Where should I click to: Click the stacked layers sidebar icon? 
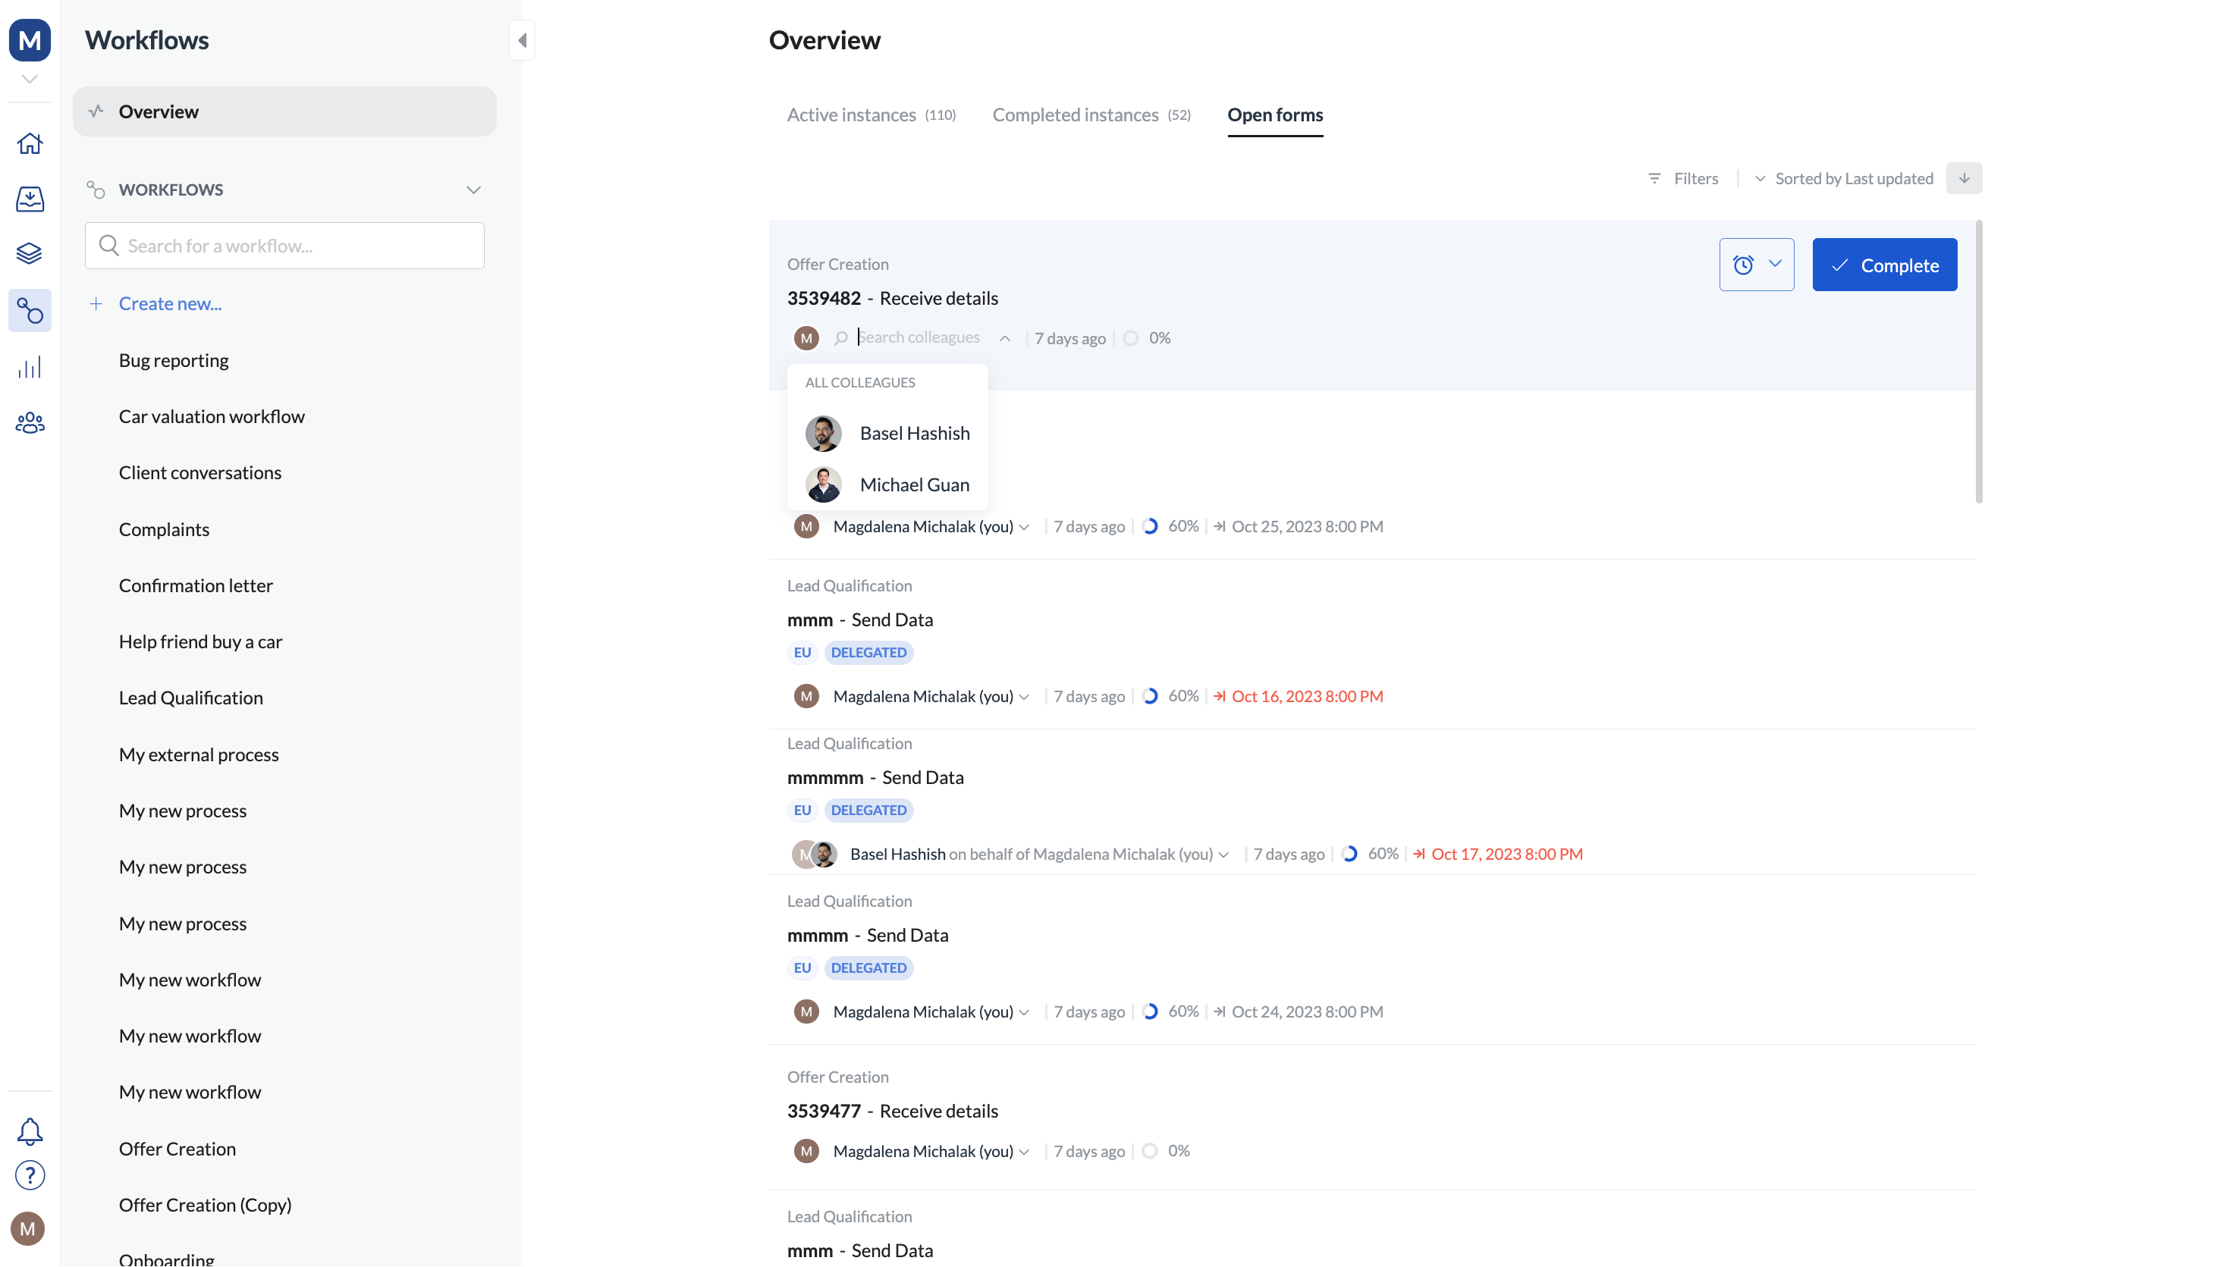coord(30,253)
